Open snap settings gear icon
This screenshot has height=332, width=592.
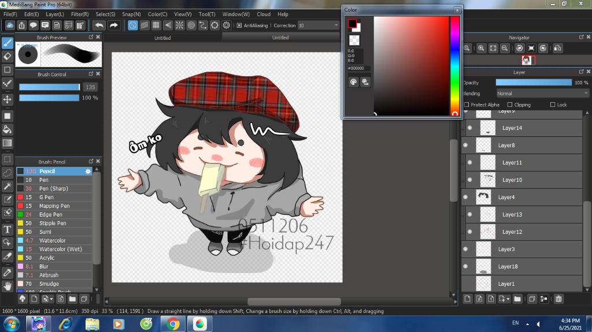(x=226, y=25)
